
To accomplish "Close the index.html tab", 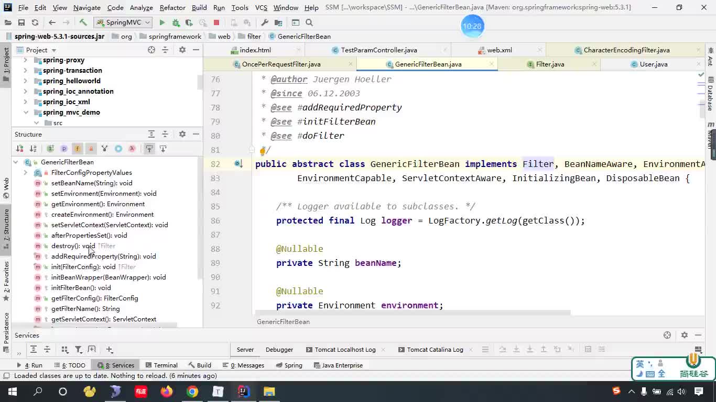I will click(299, 50).
